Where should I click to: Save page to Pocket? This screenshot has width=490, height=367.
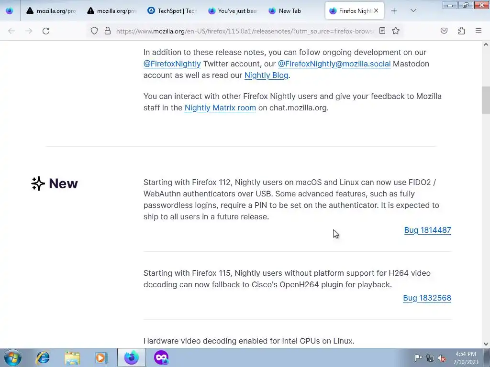[444, 31]
